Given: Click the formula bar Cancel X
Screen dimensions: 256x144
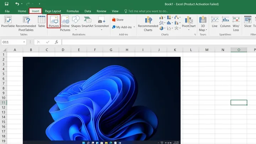Looking at the screenshot, I should [38, 42].
